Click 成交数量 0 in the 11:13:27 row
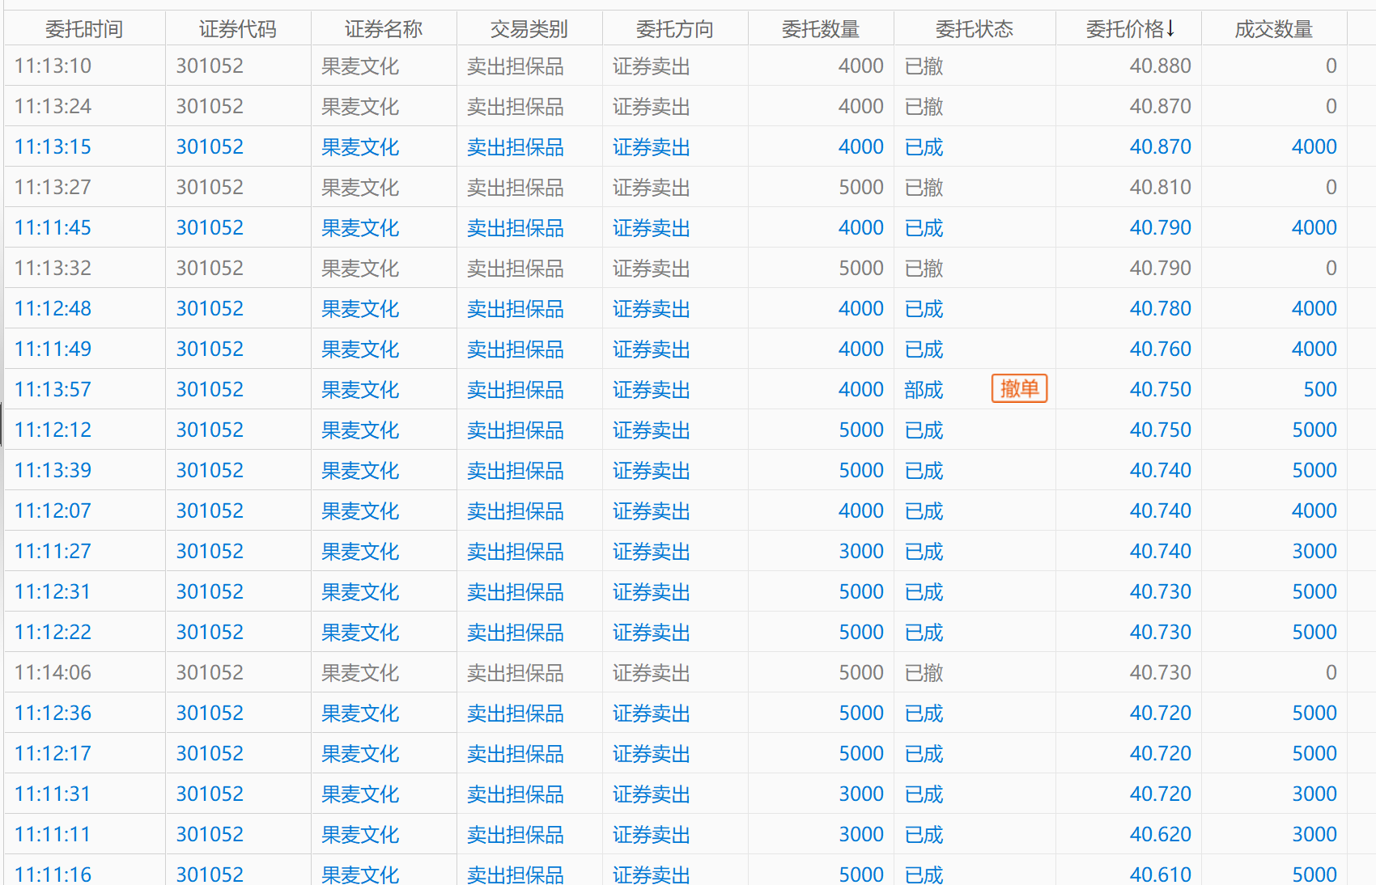 [1331, 187]
